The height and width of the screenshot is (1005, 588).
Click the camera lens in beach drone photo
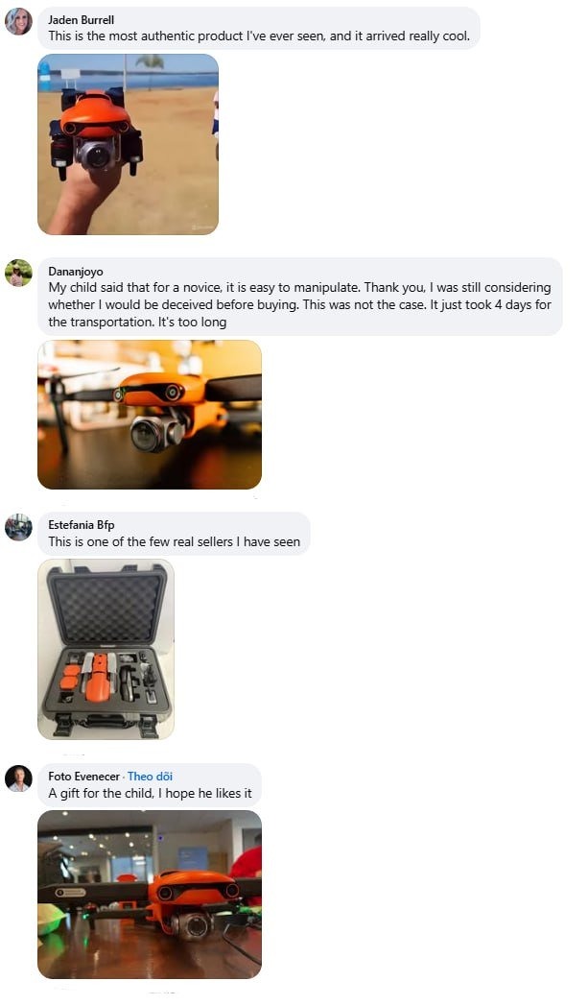point(97,156)
